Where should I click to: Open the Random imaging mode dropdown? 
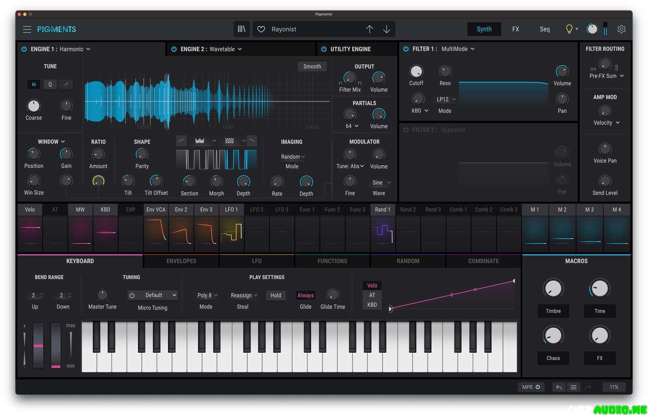pyautogui.click(x=293, y=157)
